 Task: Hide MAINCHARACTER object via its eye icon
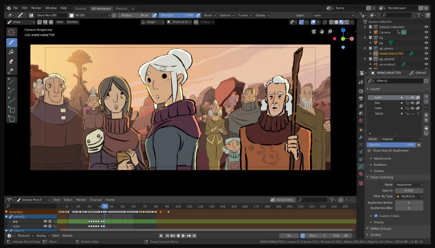(426, 53)
